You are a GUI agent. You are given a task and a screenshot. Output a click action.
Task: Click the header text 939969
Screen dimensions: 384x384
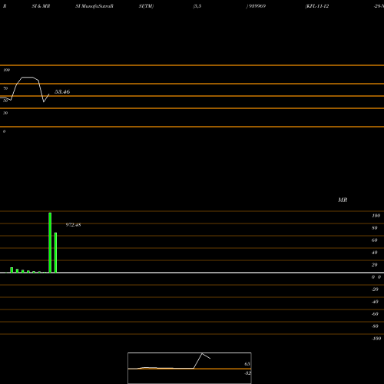point(257,6)
